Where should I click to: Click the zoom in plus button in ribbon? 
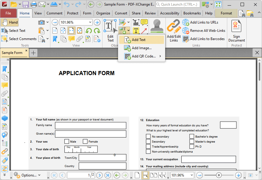point(97,22)
